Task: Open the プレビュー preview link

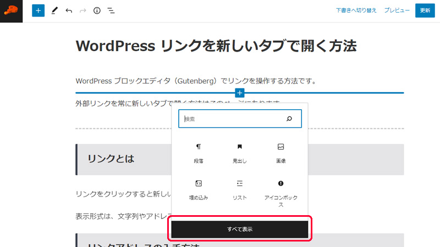Action: coord(397,10)
